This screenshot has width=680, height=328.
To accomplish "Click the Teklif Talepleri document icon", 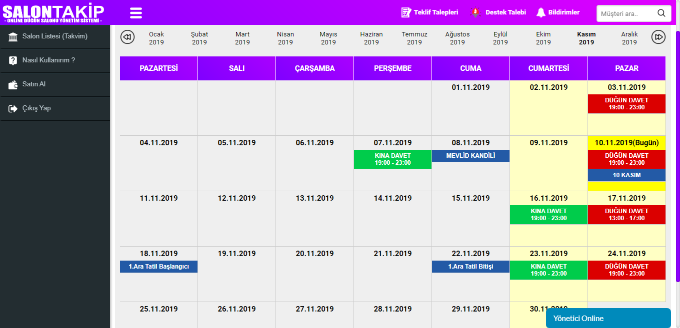I will click(x=406, y=12).
